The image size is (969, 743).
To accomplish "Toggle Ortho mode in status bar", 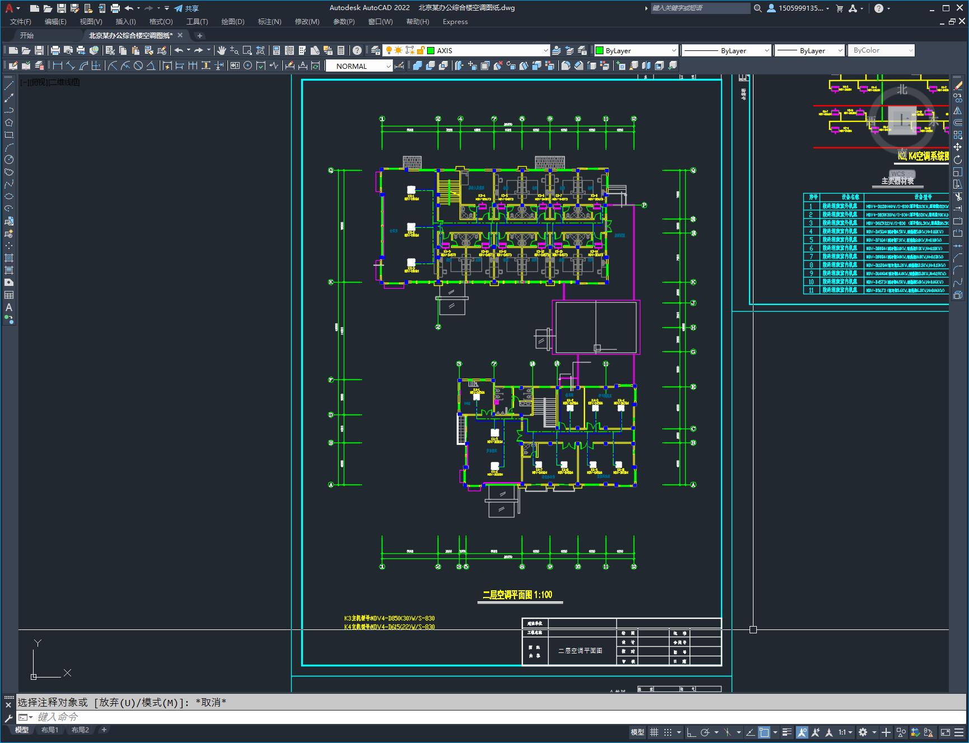I will (x=691, y=732).
